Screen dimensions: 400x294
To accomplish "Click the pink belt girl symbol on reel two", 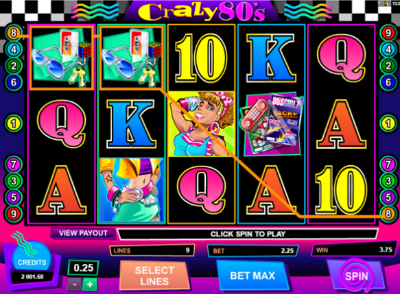I will coord(132,190).
